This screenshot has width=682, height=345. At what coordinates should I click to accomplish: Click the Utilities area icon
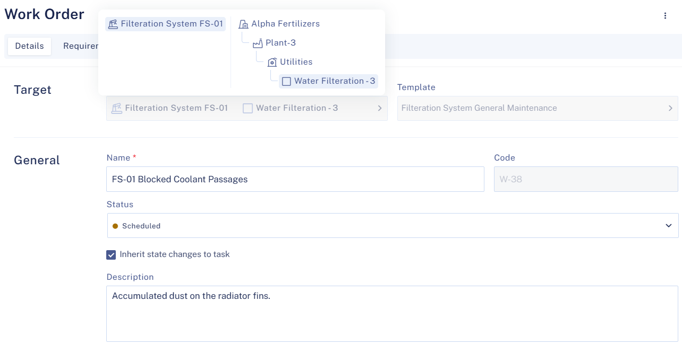point(272,62)
